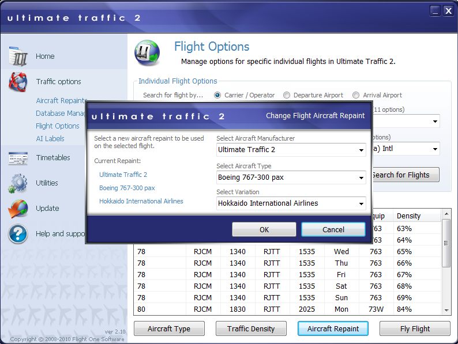Click the Timetables schedule icon
Viewport: 458px width, 344px height.
18,158
